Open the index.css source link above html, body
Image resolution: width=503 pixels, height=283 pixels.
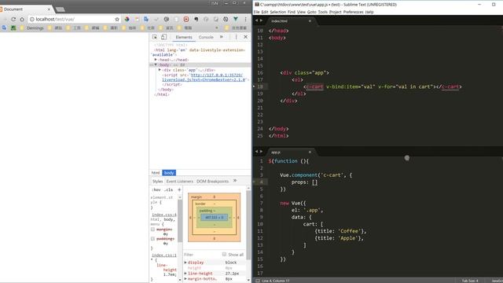click(x=164, y=215)
